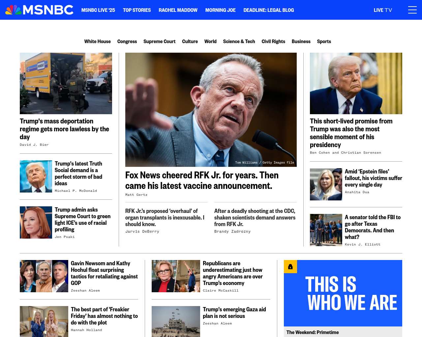Open LIVE TV link

[x=383, y=10]
